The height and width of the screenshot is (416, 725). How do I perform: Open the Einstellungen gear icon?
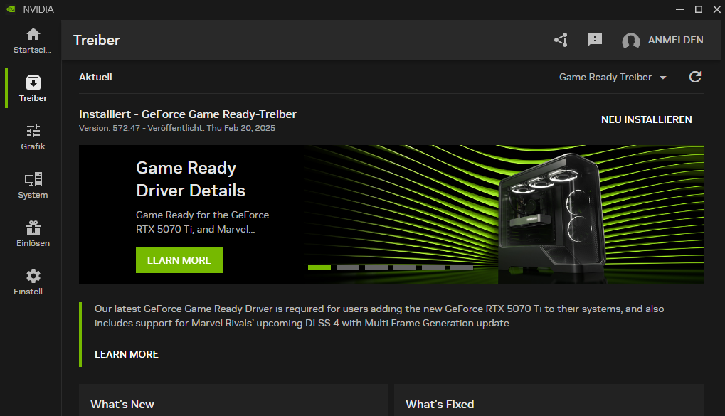[33, 276]
